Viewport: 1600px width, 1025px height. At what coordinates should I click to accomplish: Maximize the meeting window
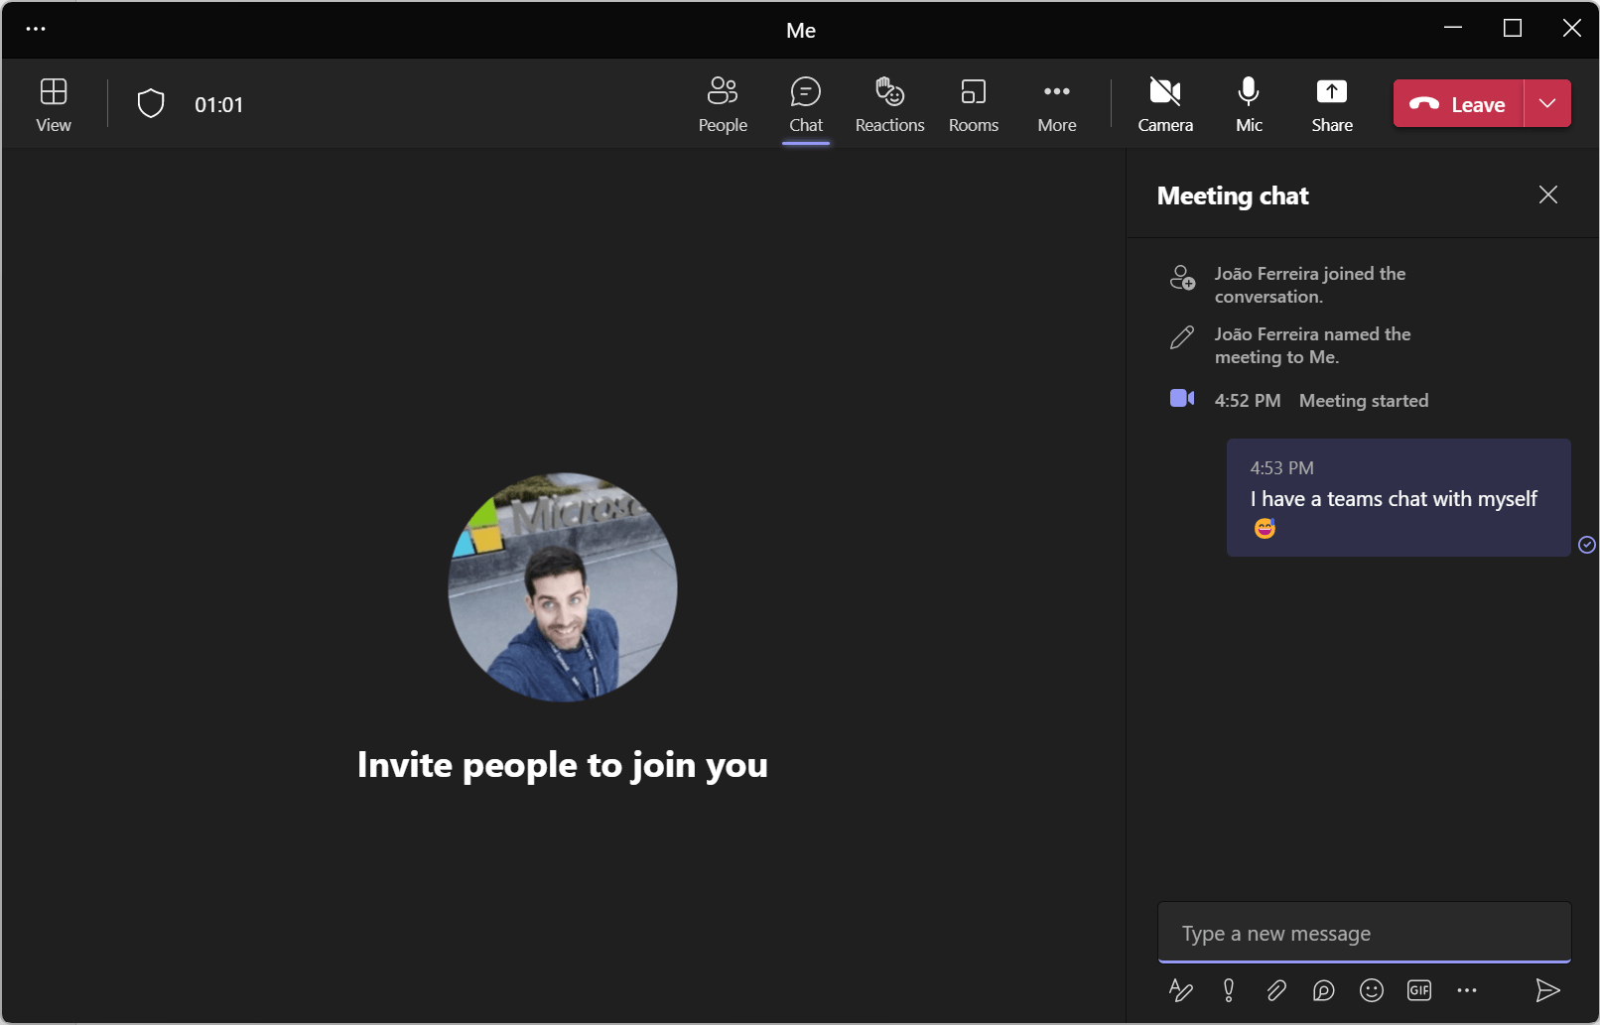pos(1513,28)
